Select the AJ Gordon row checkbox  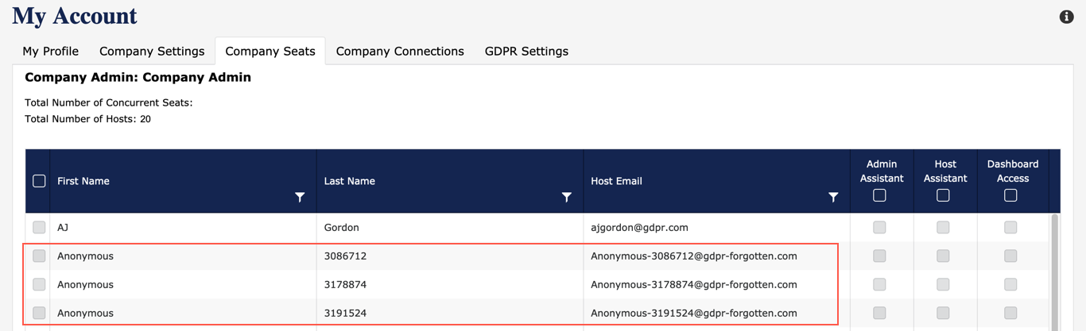pyautogui.click(x=39, y=228)
